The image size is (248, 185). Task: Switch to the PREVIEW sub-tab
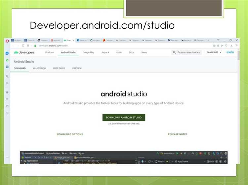tap(77, 68)
